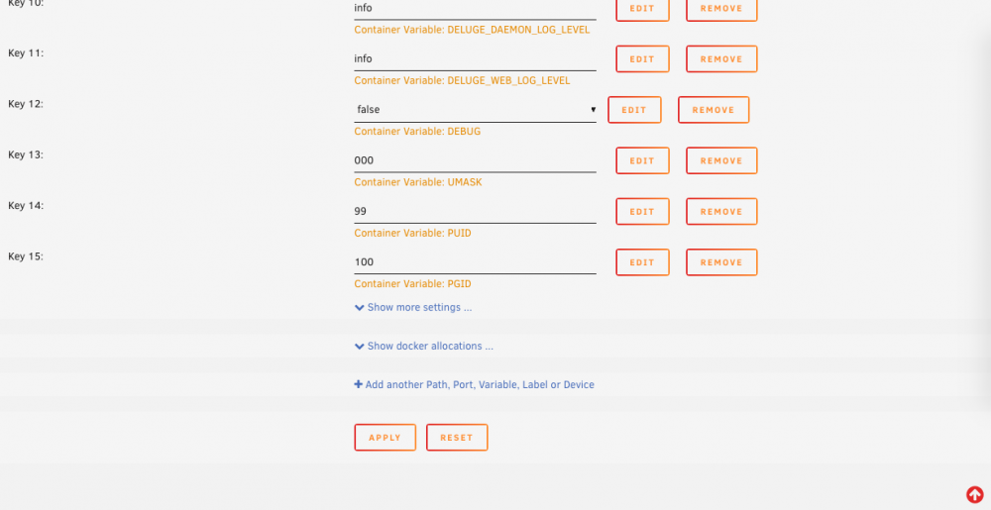Remove Key 13 UMASK variable
Screen dimensions: 991x510
click(x=721, y=161)
